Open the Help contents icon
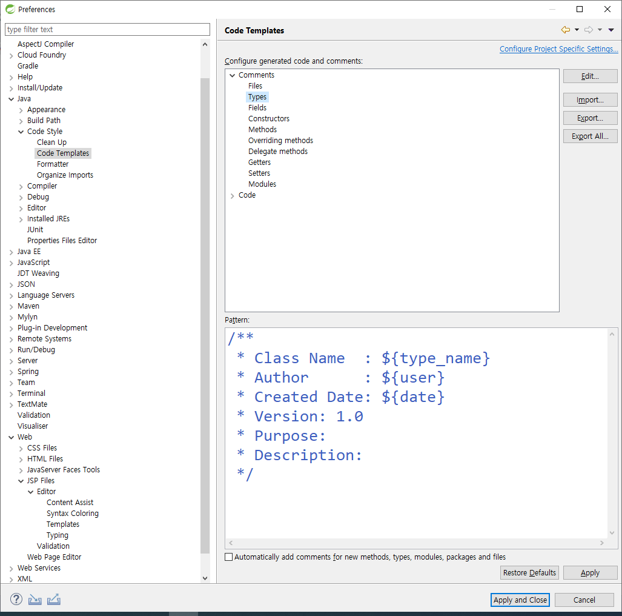Image resolution: width=622 pixels, height=616 pixels. click(16, 599)
